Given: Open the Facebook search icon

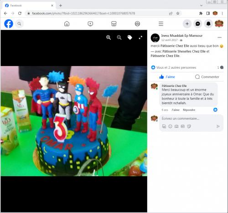Looking at the screenshot, I should [19, 24].
